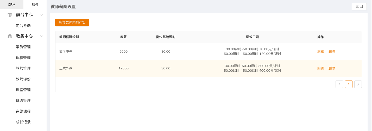Screen dimensions: 372x131
Task: Open 学员管理 in the sidebar
Action: click(x=23, y=47)
